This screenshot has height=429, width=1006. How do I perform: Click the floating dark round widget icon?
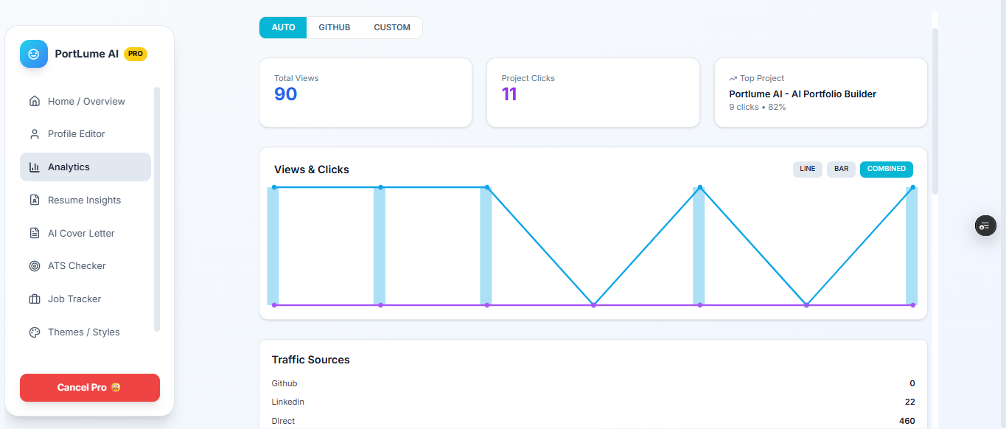985,226
